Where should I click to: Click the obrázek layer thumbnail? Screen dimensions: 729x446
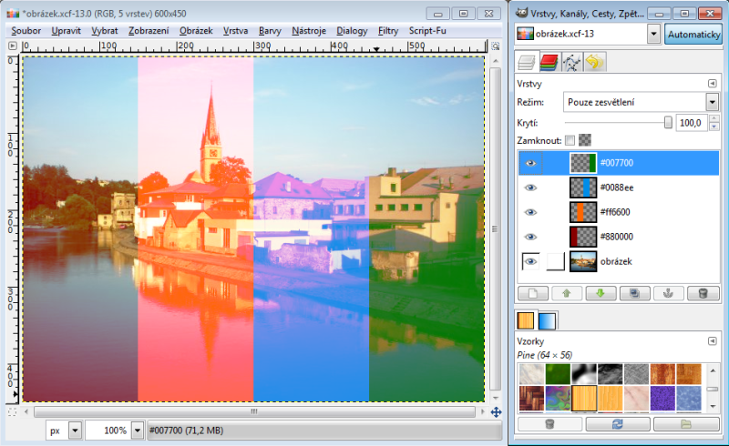coord(583,261)
